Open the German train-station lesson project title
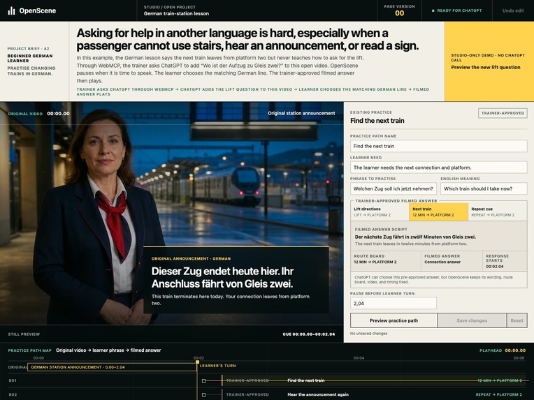 [176, 13]
